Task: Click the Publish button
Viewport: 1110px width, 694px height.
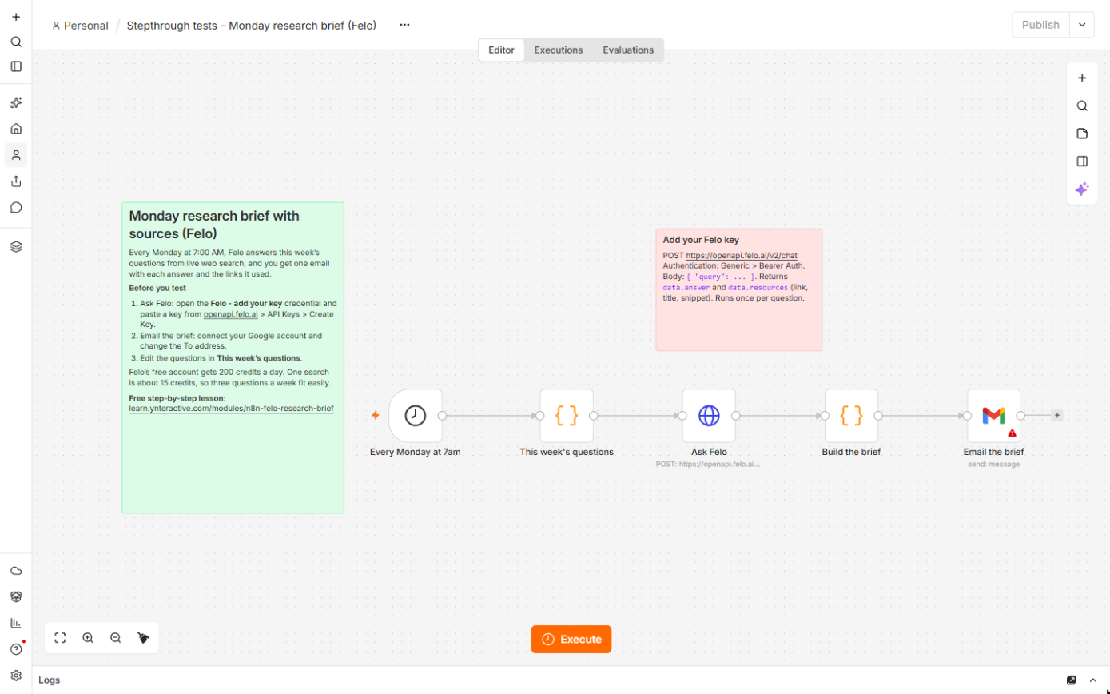Action: [1040, 25]
